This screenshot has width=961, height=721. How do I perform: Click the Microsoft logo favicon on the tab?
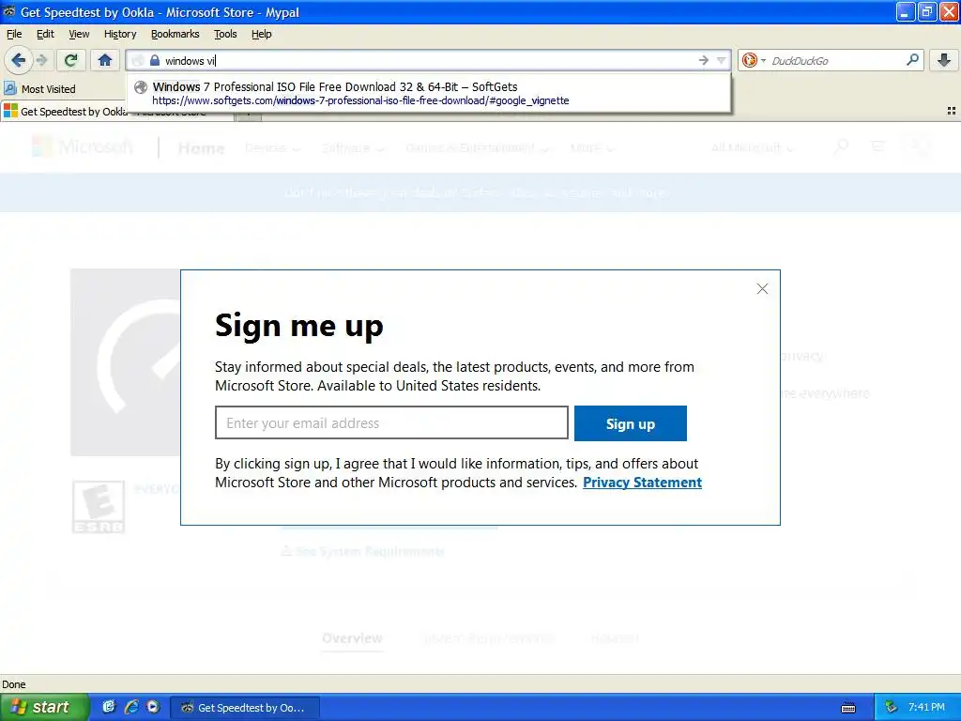(x=10, y=111)
